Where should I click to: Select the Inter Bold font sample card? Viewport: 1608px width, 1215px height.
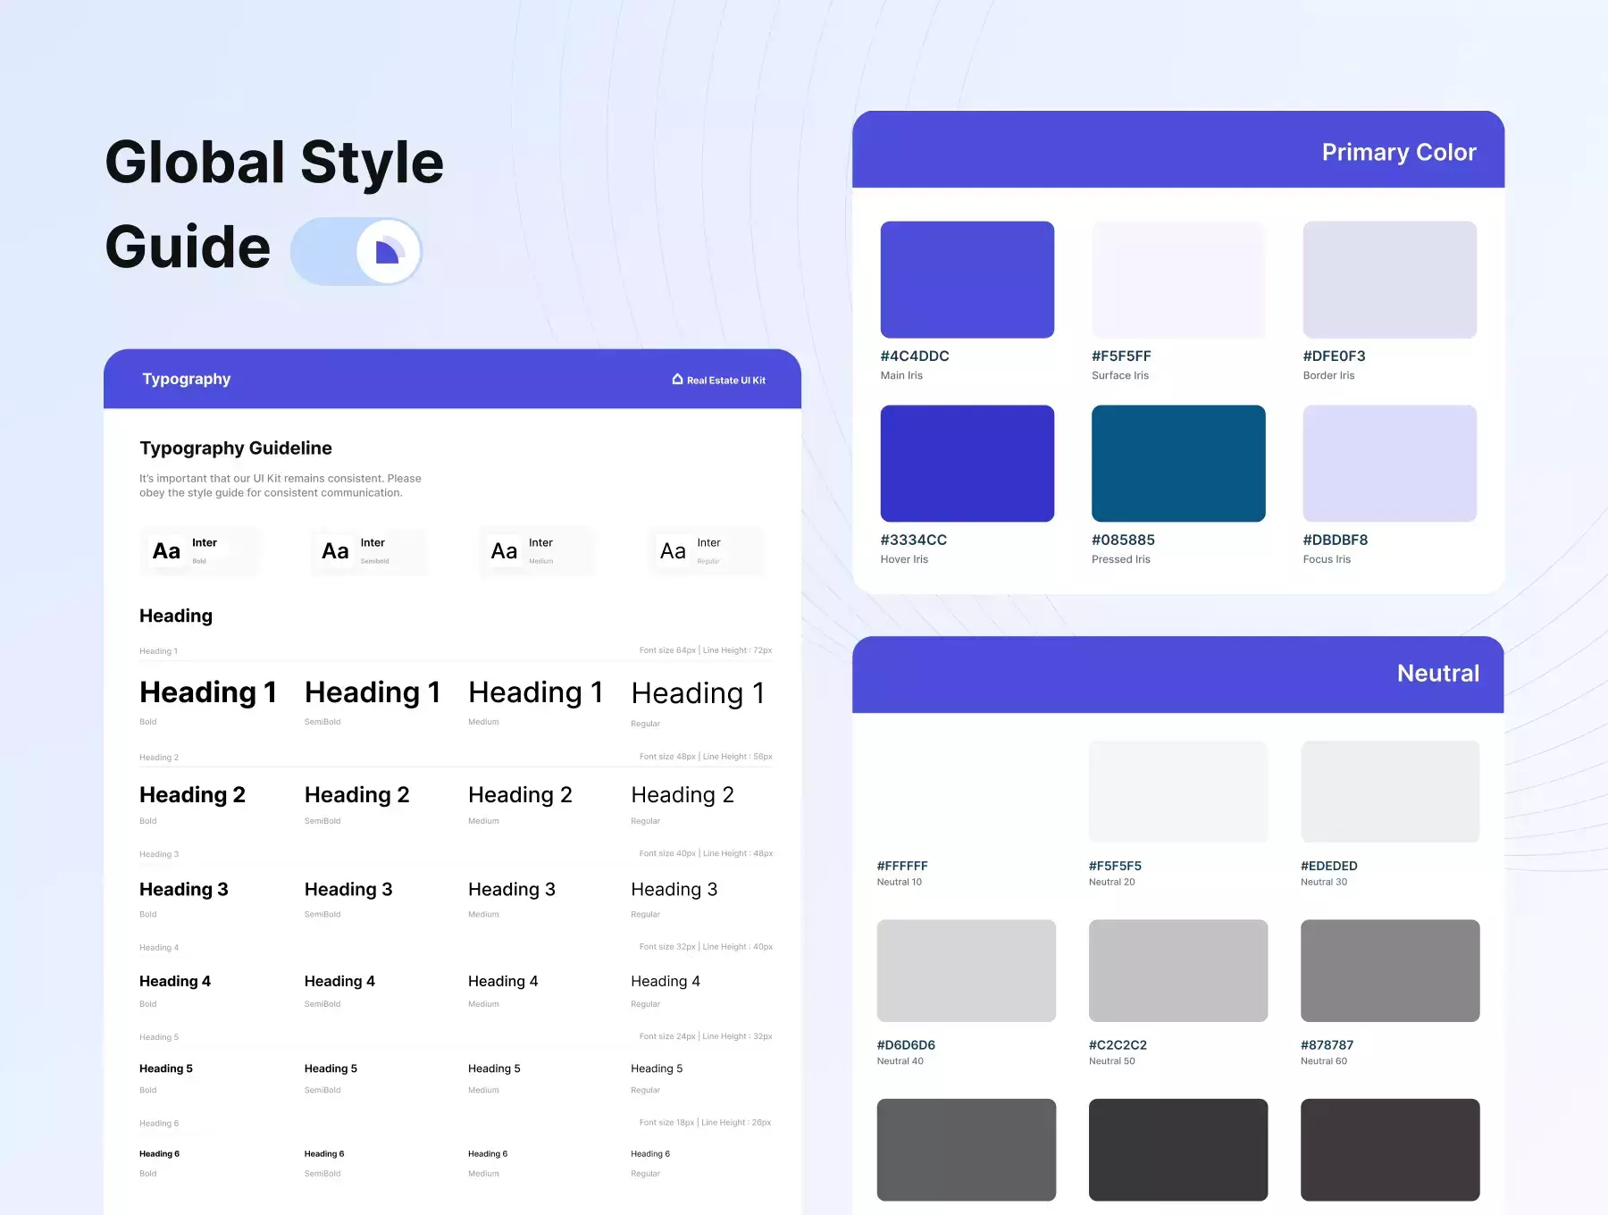point(200,551)
